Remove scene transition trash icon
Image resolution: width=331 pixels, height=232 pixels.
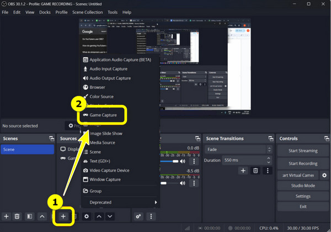point(255,171)
